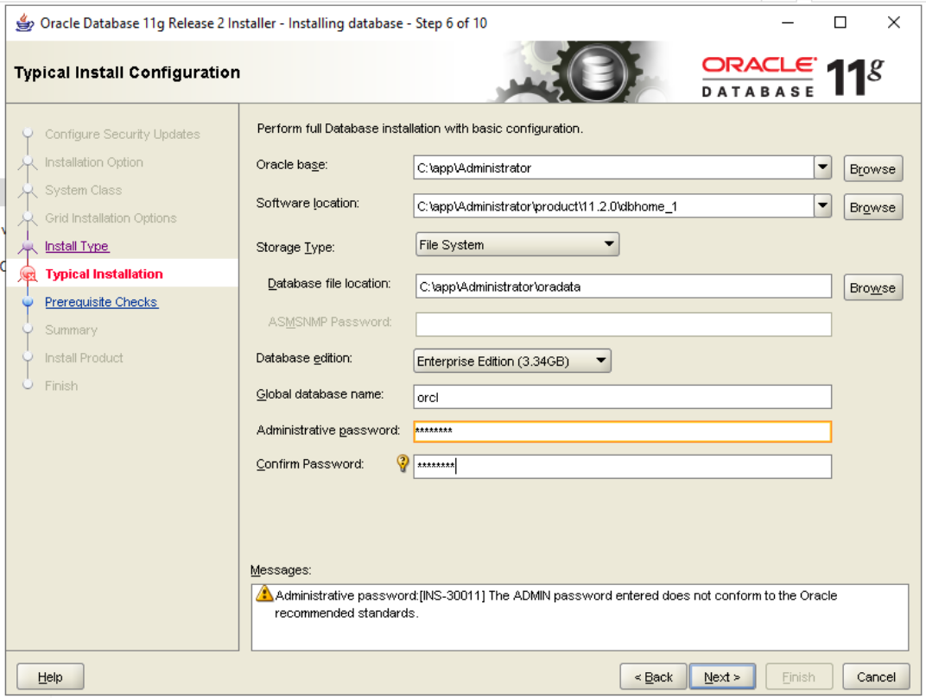Close the installer window
926x698 pixels.
(893, 23)
